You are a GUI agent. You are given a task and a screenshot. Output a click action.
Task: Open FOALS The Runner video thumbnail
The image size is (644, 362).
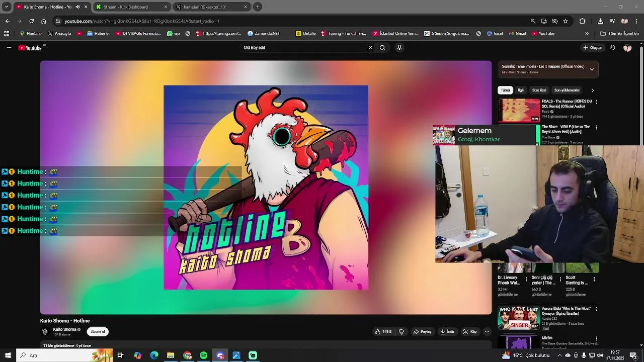[x=519, y=111]
